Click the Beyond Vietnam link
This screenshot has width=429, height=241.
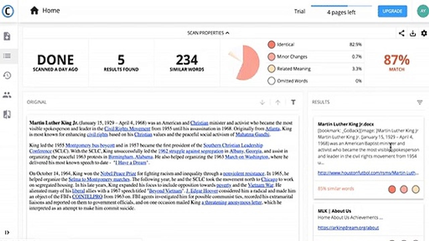pyautogui.click(x=166, y=191)
